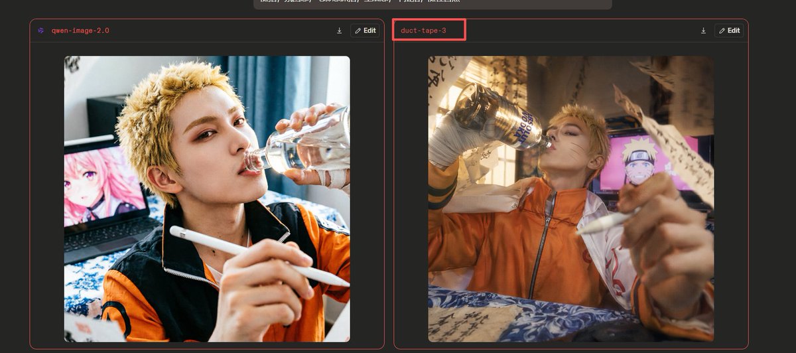Click the pencil icon in qwen-image-2.0 panel
Screen dimensions: 796x353
click(358, 31)
